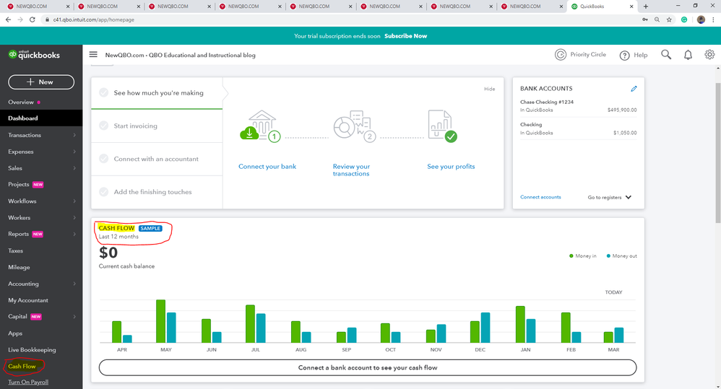Screen dimensions: 721x389
Task: Click the + New button
Action: 41,82
